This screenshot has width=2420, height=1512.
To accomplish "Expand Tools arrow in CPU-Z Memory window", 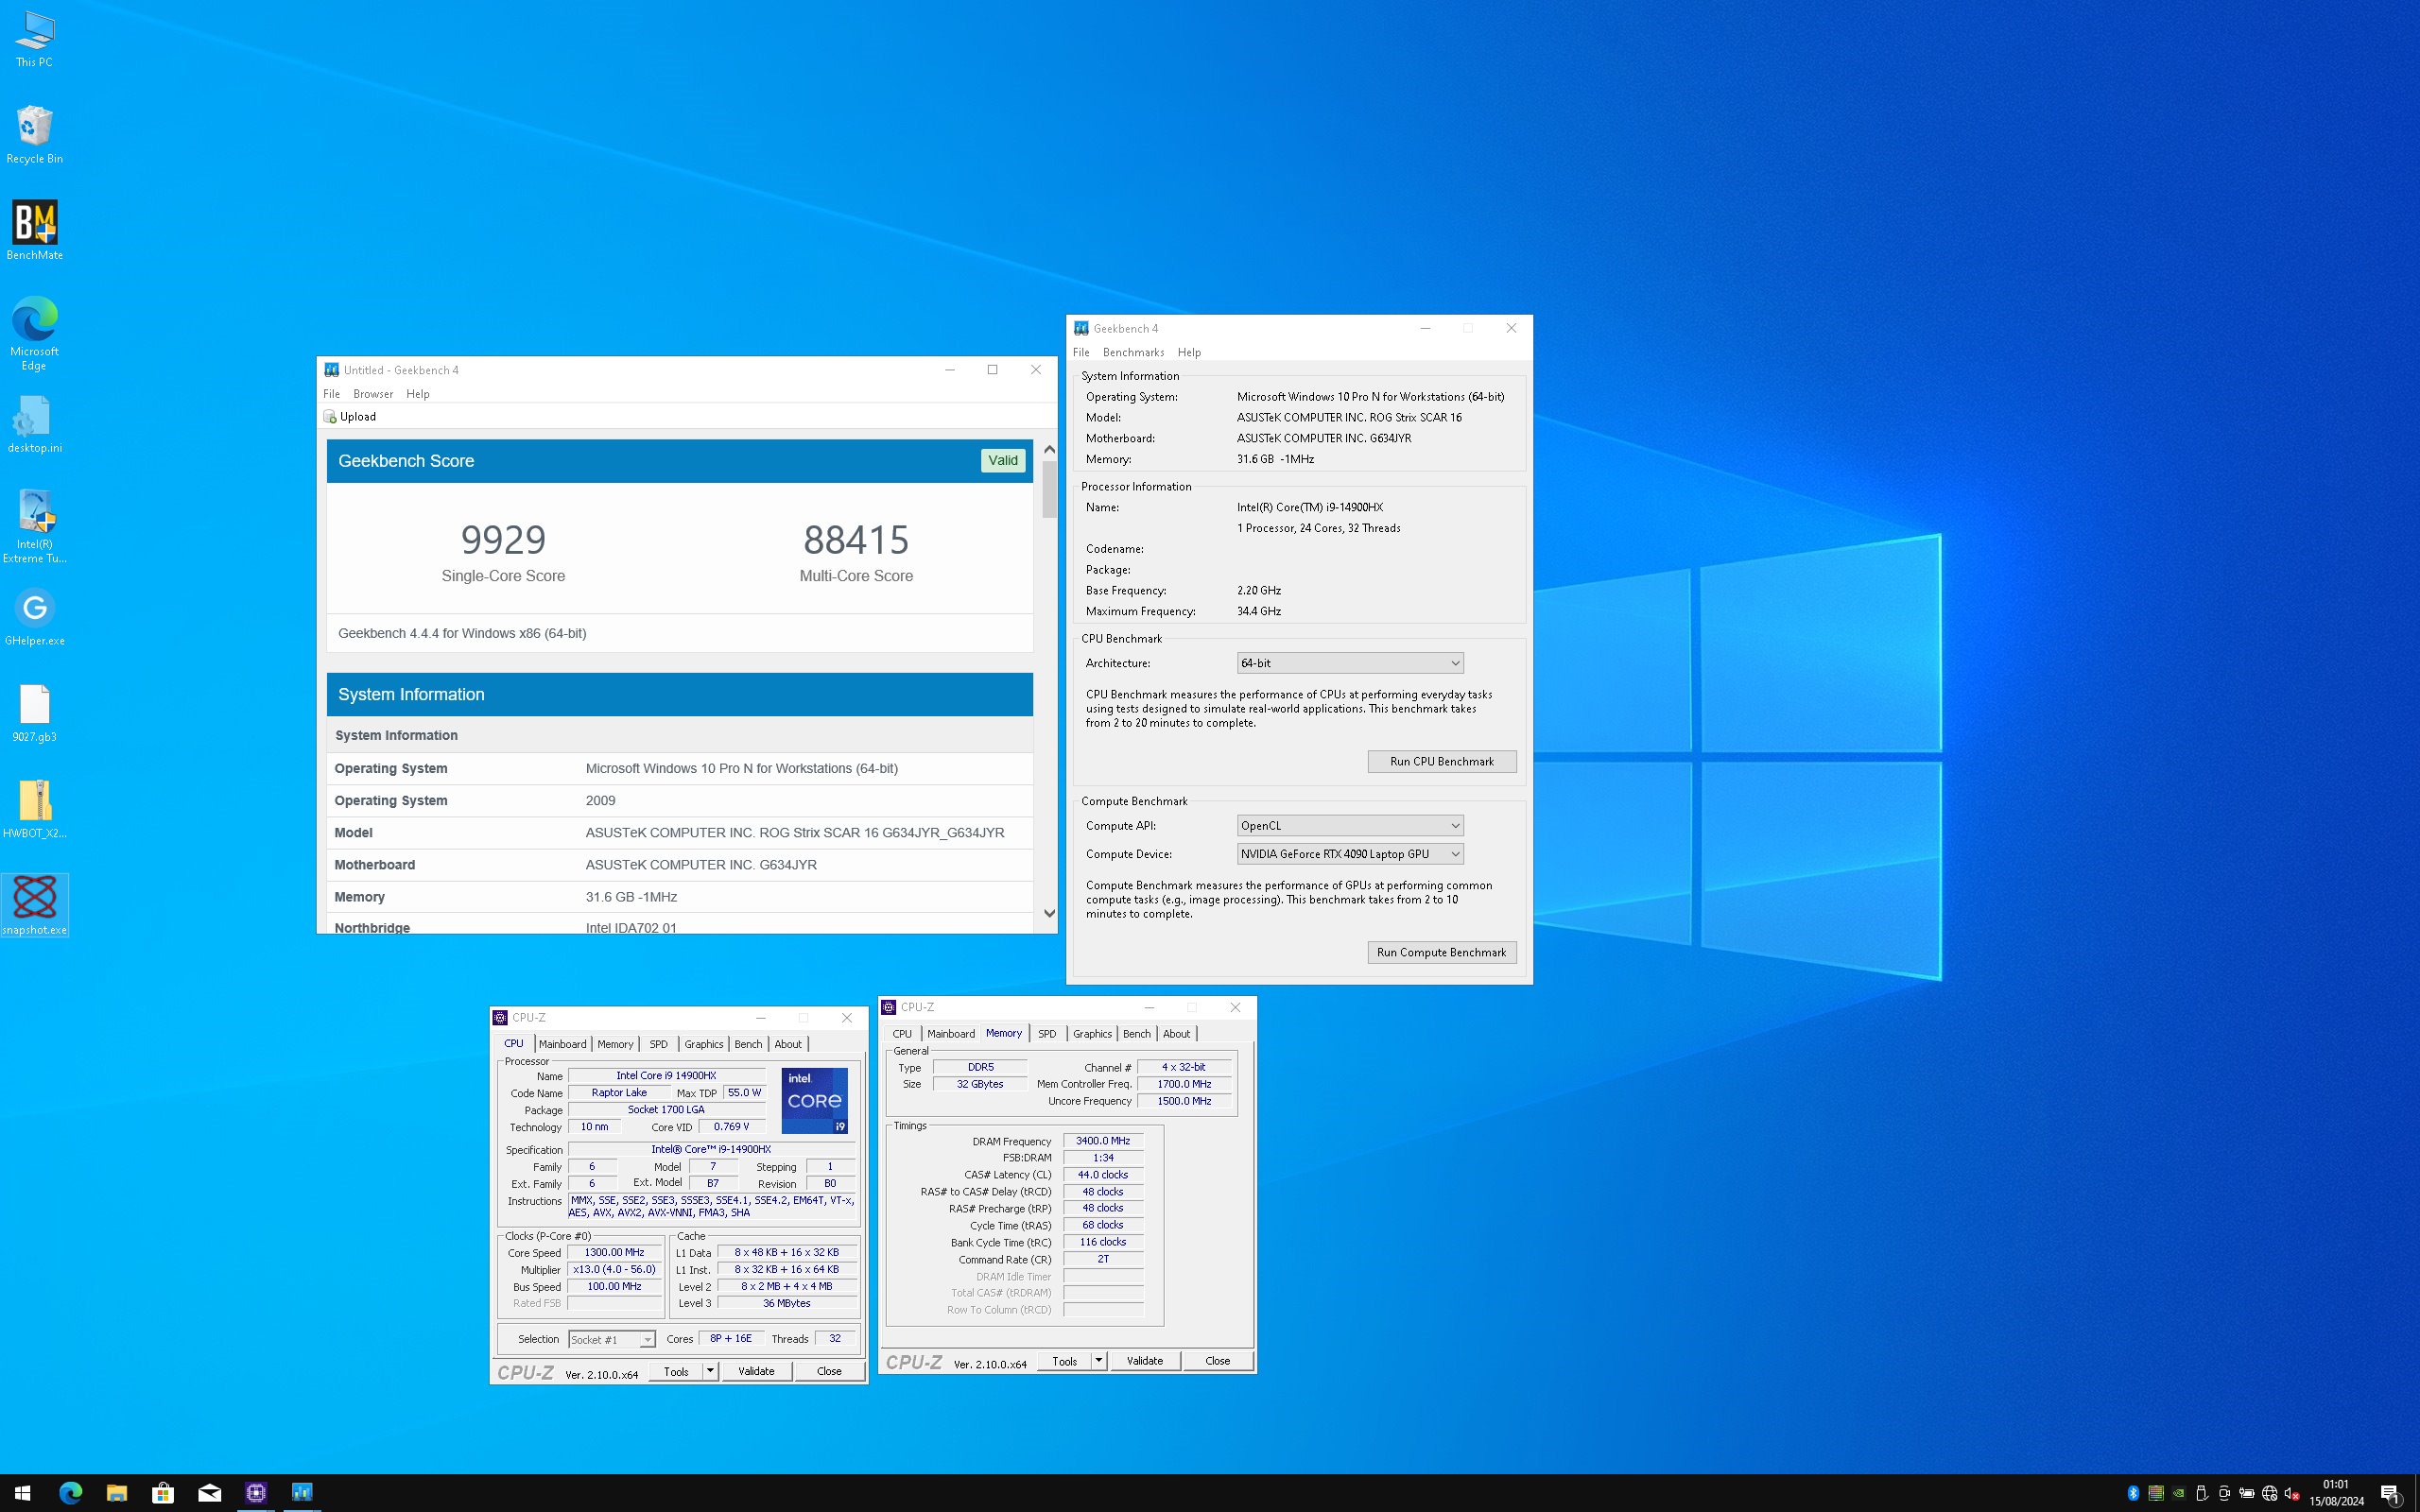I will pyautogui.click(x=1098, y=1360).
